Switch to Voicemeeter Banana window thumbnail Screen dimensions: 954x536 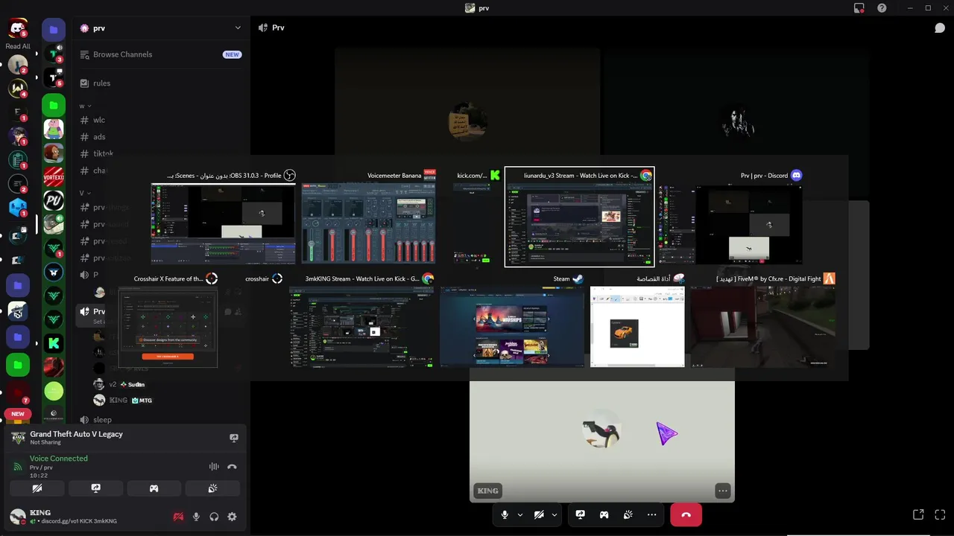369,223
